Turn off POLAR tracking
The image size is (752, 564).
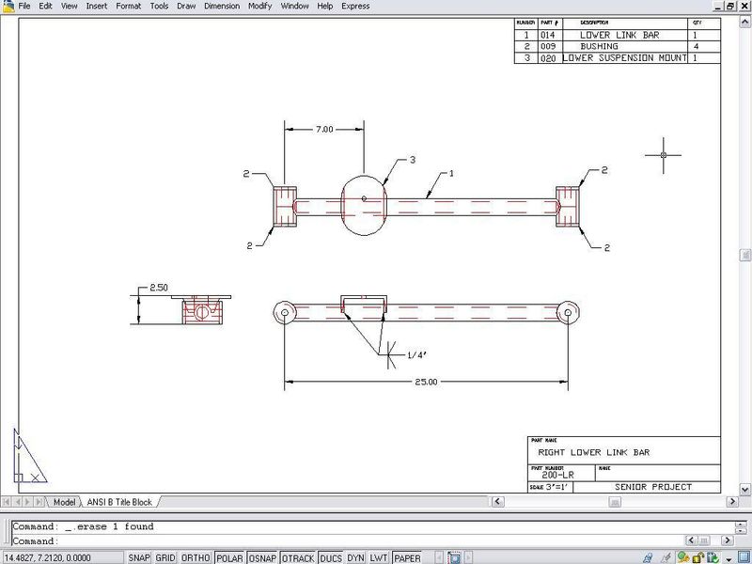coord(228,557)
